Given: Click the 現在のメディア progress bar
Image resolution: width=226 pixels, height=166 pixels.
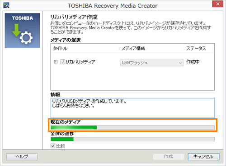Looking at the screenshot, I should coord(132,127).
